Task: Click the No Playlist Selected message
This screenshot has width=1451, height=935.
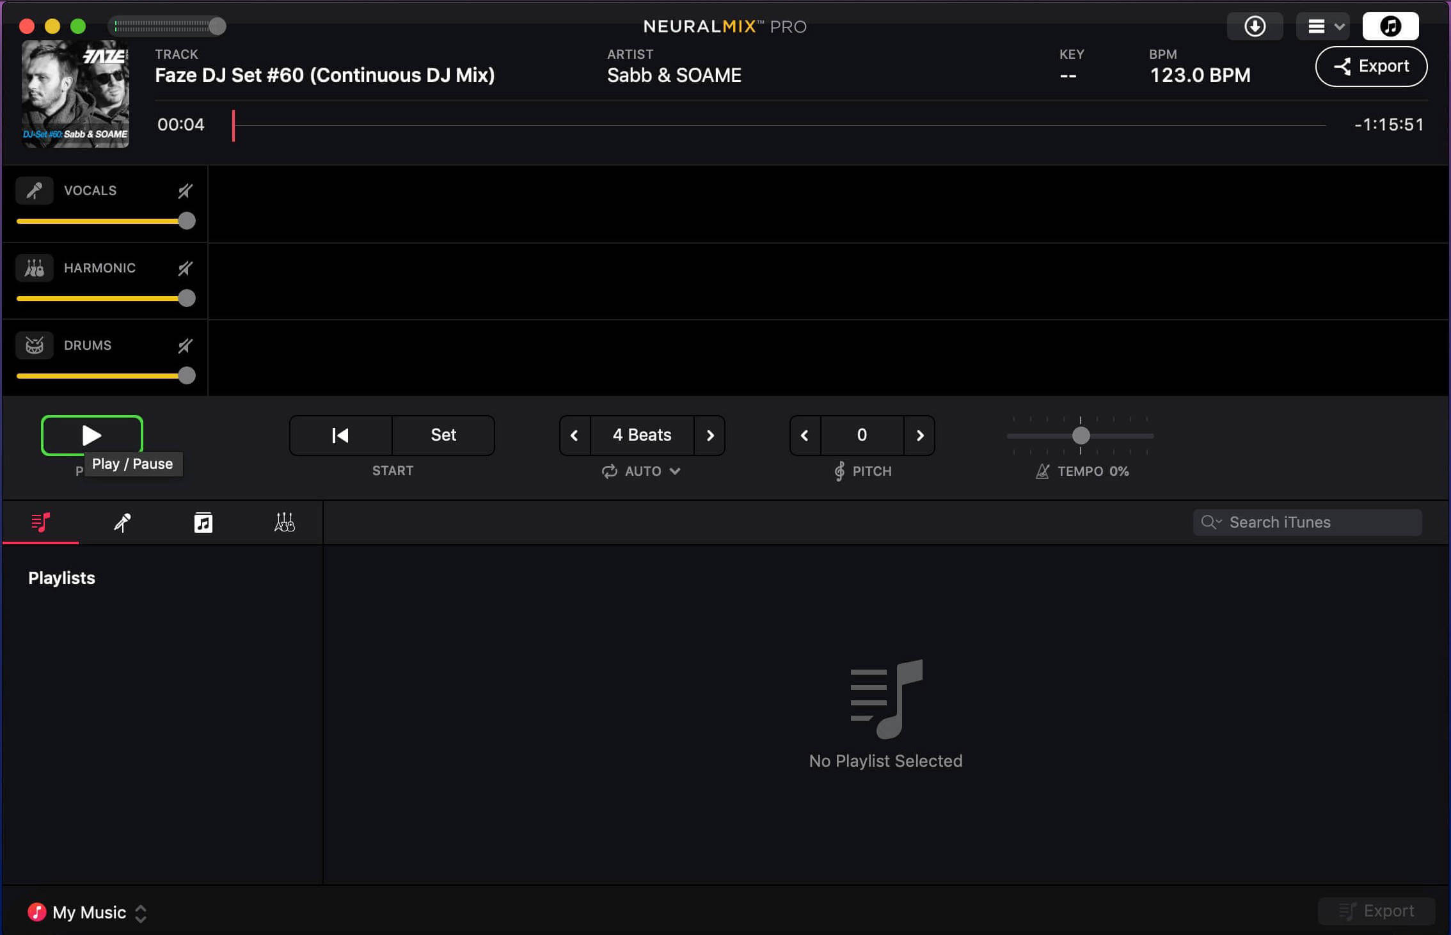Action: click(885, 761)
